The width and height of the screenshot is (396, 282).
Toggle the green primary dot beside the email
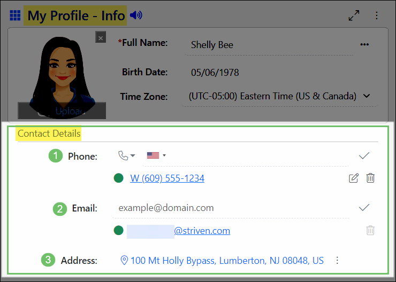[118, 230]
